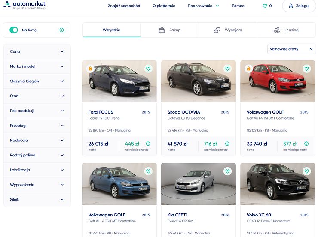The width and height of the screenshot is (318, 237).
Task: Open the Finansowanie menu
Action: tap(203, 6)
